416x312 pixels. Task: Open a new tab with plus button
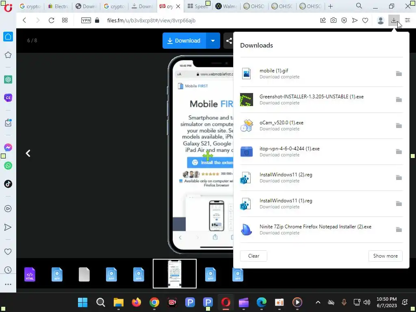[330, 6]
